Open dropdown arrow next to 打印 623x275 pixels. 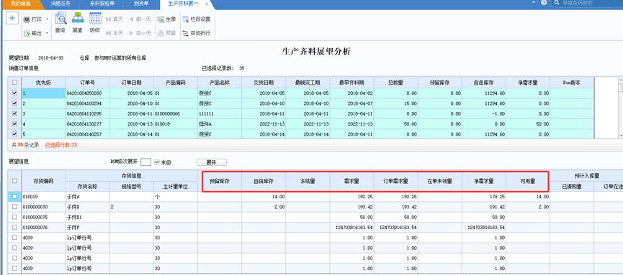point(48,19)
